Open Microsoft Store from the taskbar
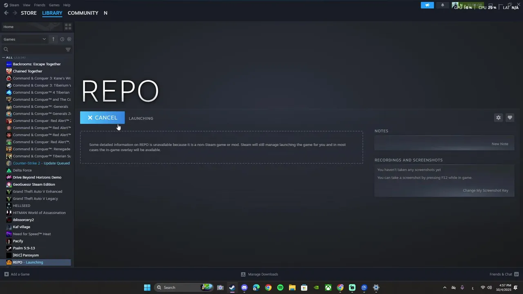The image size is (523, 294). (x=304, y=287)
